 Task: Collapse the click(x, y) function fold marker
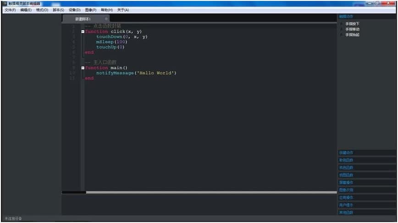[x=83, y=32]
